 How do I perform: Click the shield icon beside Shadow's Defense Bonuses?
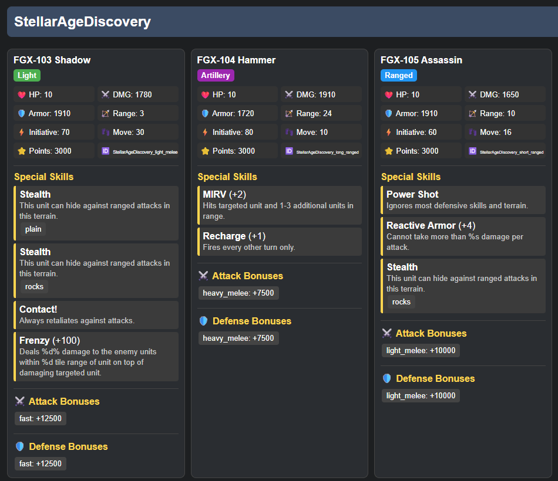point(20,446)
